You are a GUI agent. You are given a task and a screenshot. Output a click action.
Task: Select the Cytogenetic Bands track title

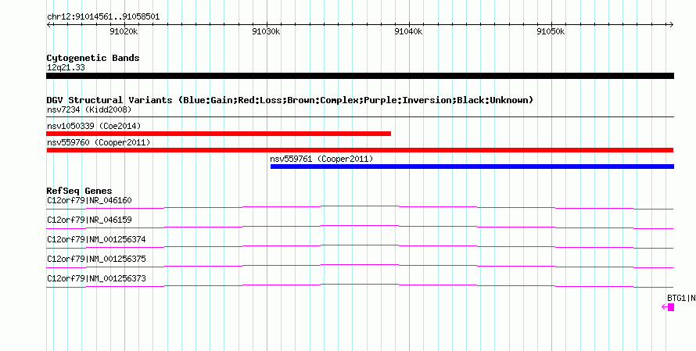[93, 58]
